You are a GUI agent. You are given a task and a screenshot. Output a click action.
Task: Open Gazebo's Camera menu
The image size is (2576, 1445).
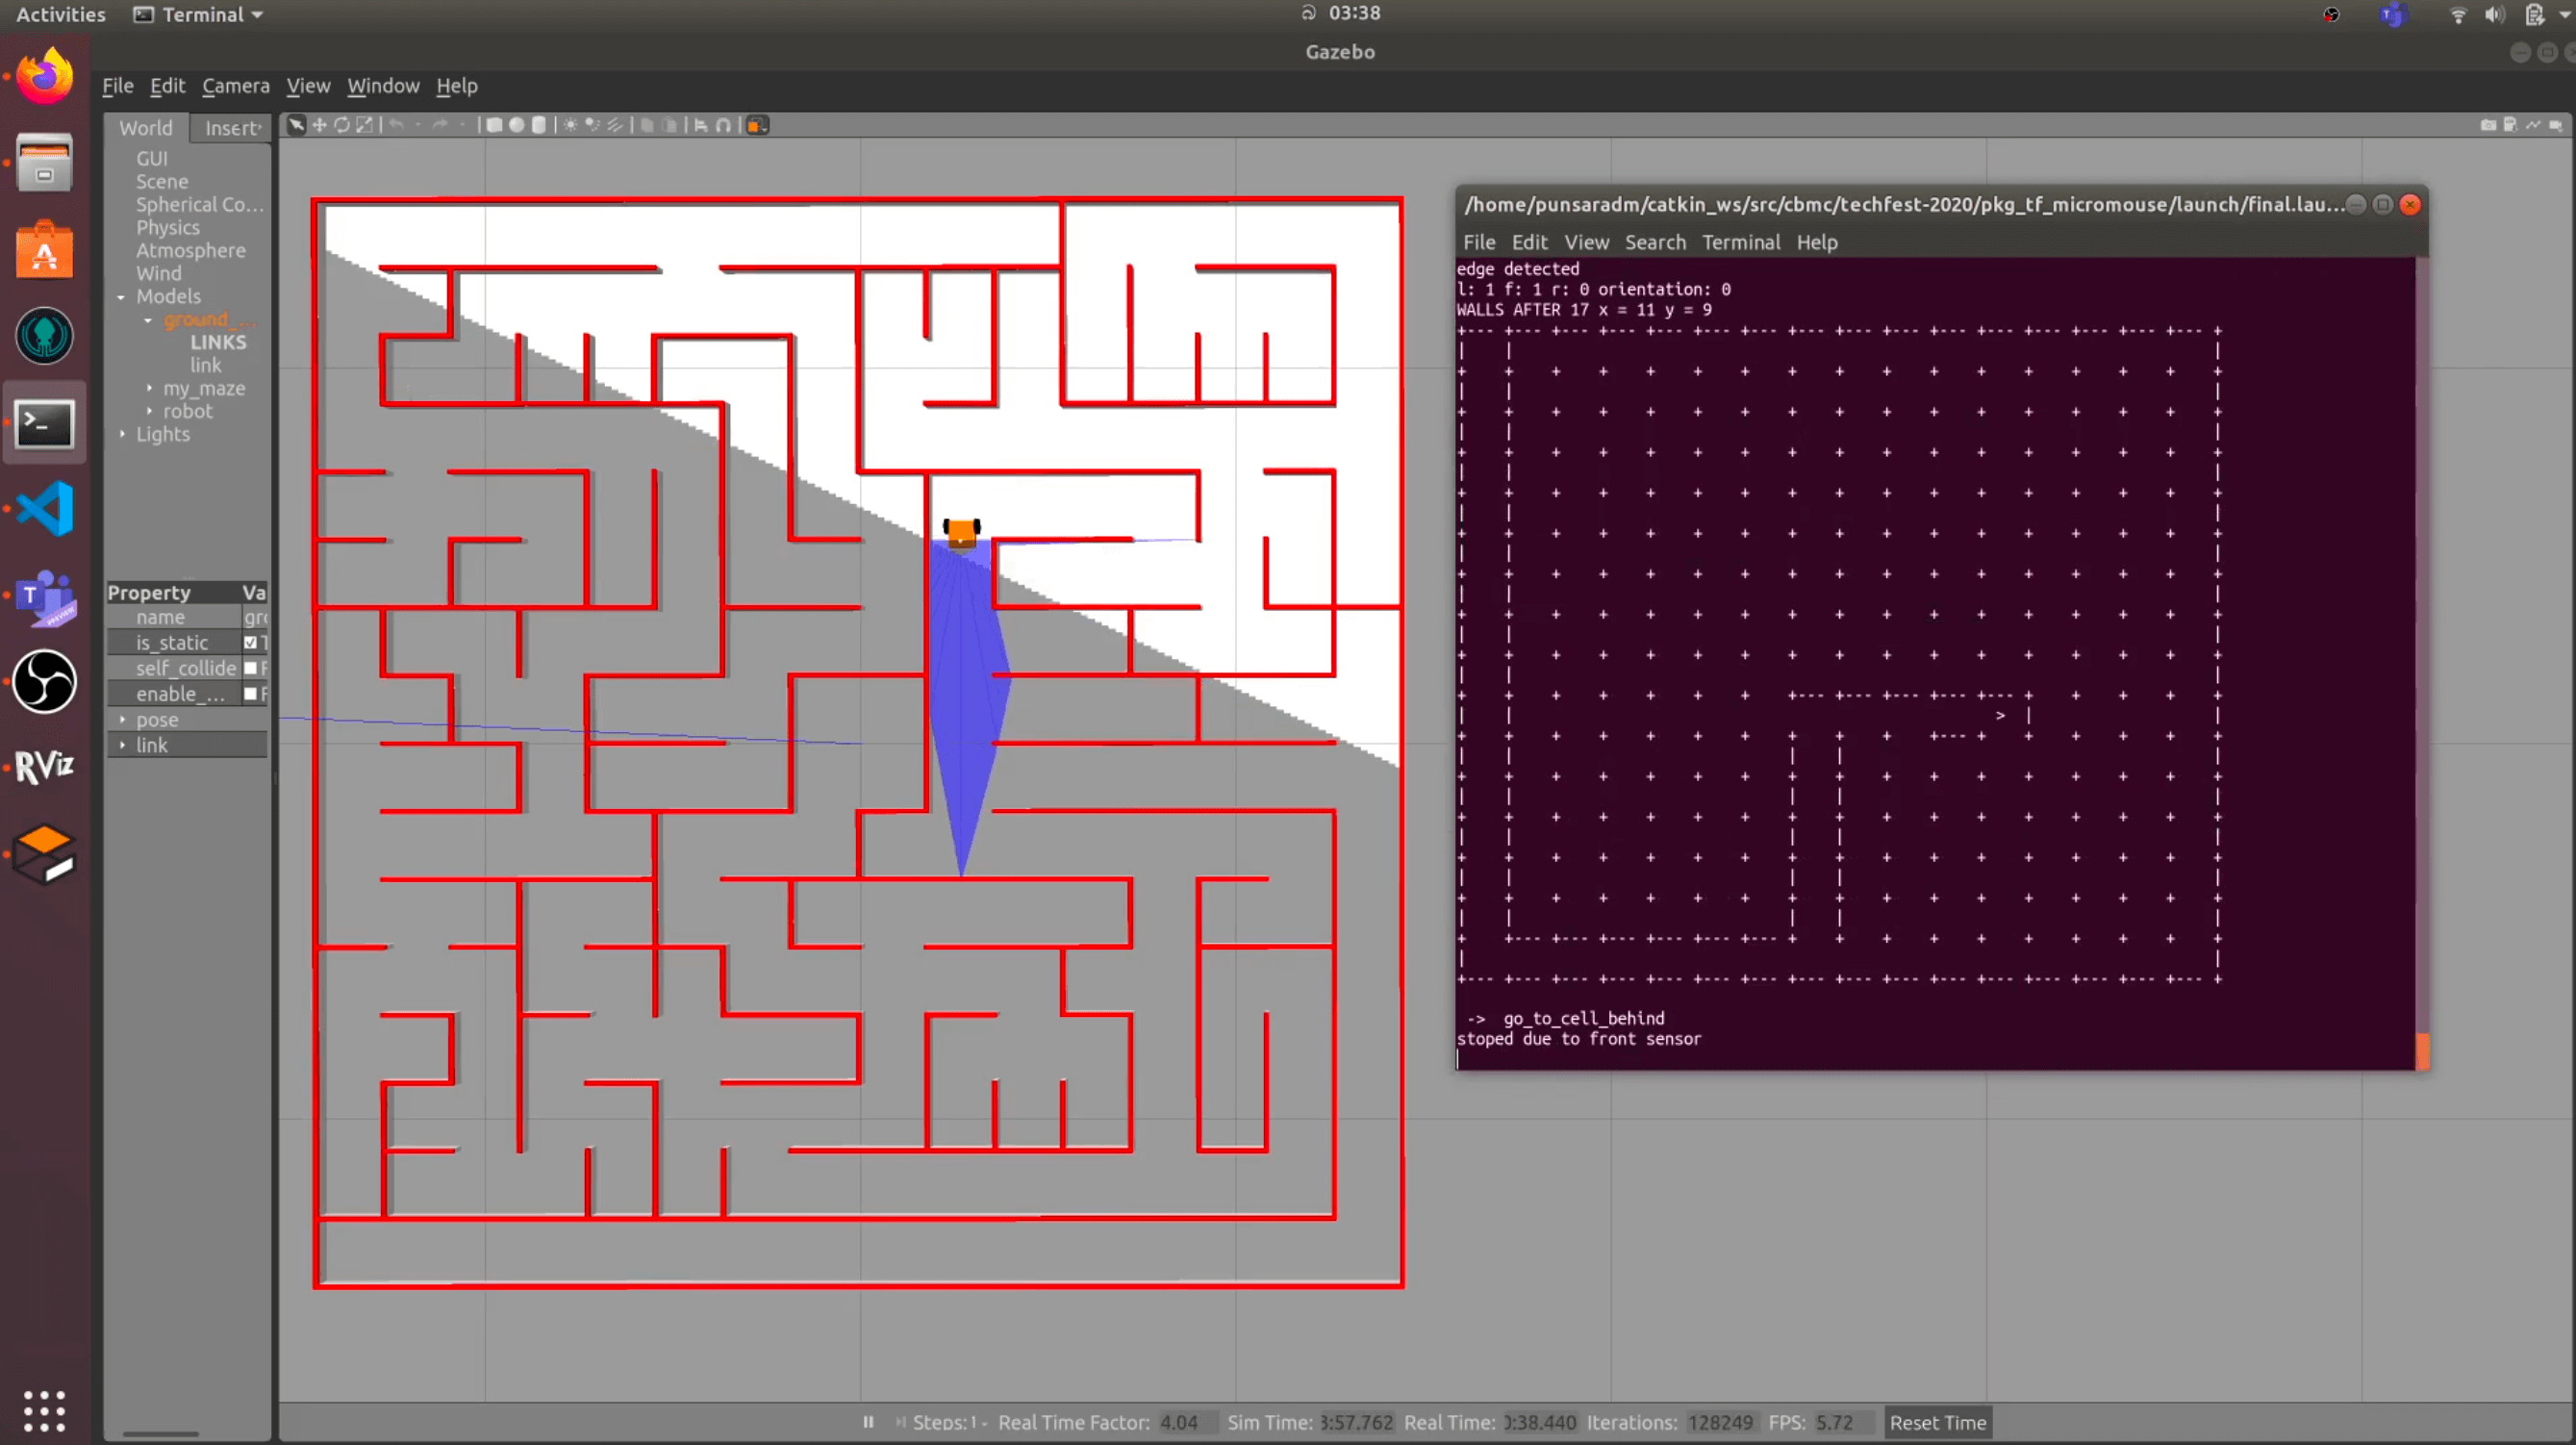pyautogui.click(x=235, y=86)
